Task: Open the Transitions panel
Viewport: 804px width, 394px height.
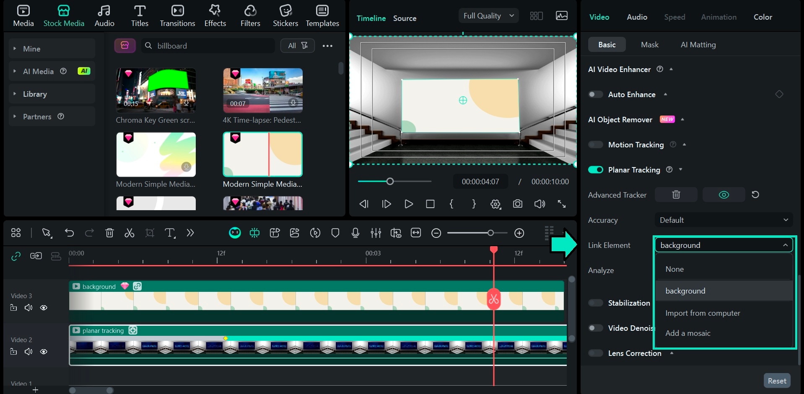Action: tap(177, 15)
